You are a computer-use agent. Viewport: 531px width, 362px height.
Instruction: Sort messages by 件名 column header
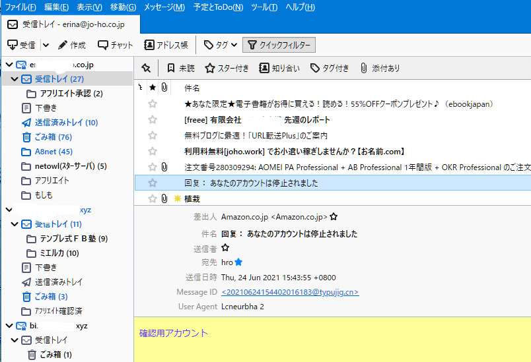click(192, 88)
